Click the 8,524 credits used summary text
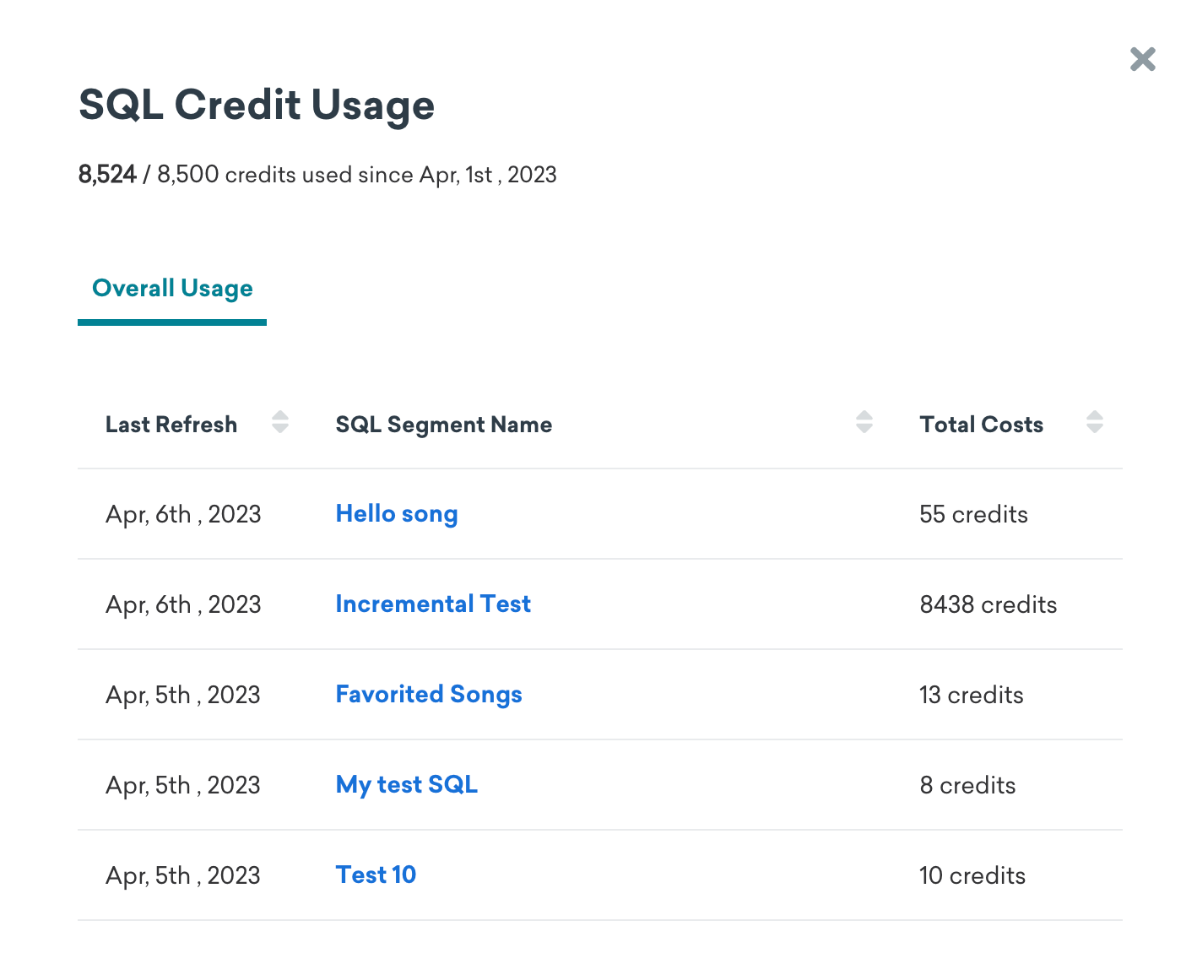Screen dimensions: 1197x964 (317, 175)
